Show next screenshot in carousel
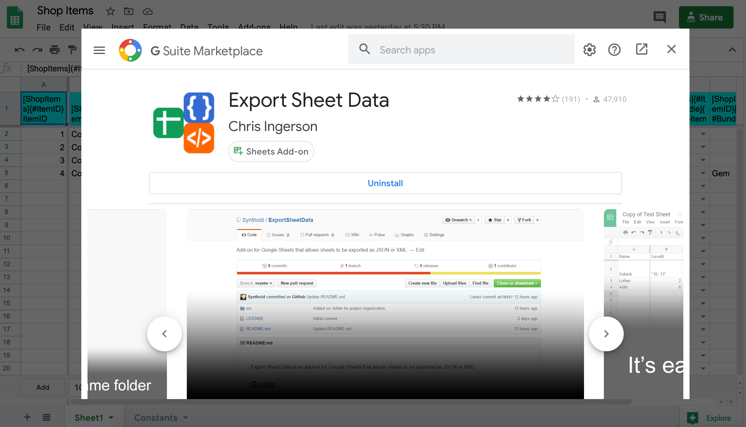The image size is (746, 427). point(606,334)
